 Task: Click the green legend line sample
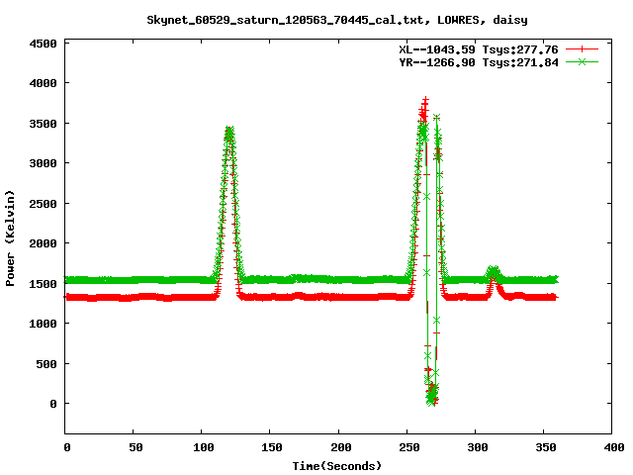click(x=582, y=62)
